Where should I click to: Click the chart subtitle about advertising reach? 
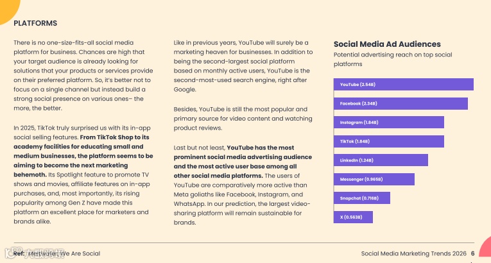[x=393, y=59]
